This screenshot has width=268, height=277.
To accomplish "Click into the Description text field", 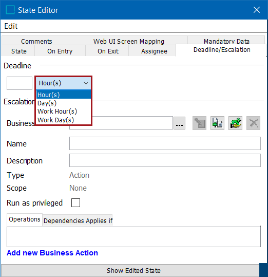I will (165, 160).
